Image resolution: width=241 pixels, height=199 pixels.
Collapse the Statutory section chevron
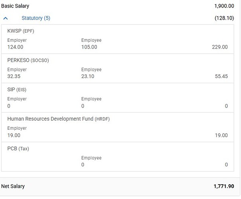pyautogui.click(x=6, y=18)
